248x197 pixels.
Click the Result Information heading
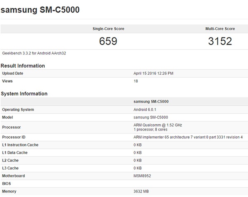click(x=23, y=66)
